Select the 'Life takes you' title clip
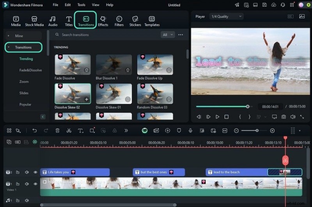Screen dimensions: 312x207 [75, 172]
